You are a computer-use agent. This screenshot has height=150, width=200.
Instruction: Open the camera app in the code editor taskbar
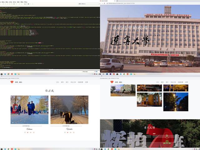click(2, 74)
